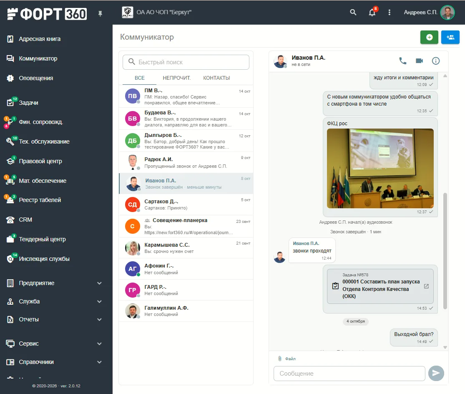Open the Галимуллин А.Ф. conversation

(186, 311)
